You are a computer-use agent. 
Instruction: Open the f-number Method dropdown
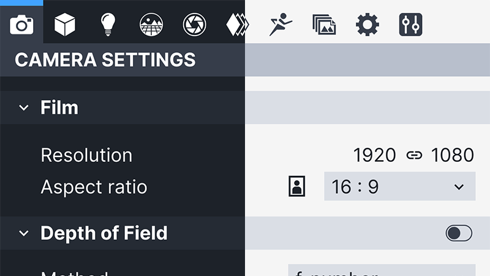[382, 271]
